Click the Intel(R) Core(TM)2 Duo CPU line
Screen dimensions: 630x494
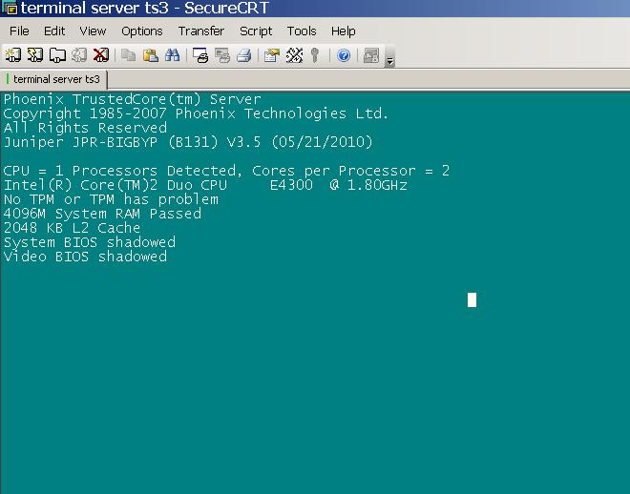tap(205, 185)
